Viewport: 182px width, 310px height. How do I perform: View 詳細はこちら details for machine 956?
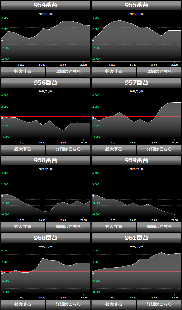click(x=68, y=149)
